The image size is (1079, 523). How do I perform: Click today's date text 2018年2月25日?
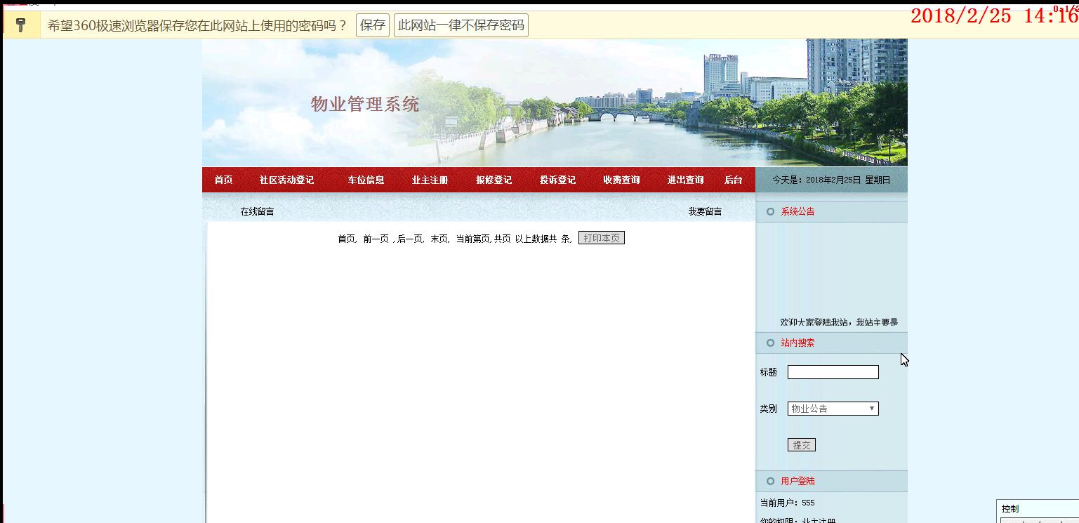(833, 180)
